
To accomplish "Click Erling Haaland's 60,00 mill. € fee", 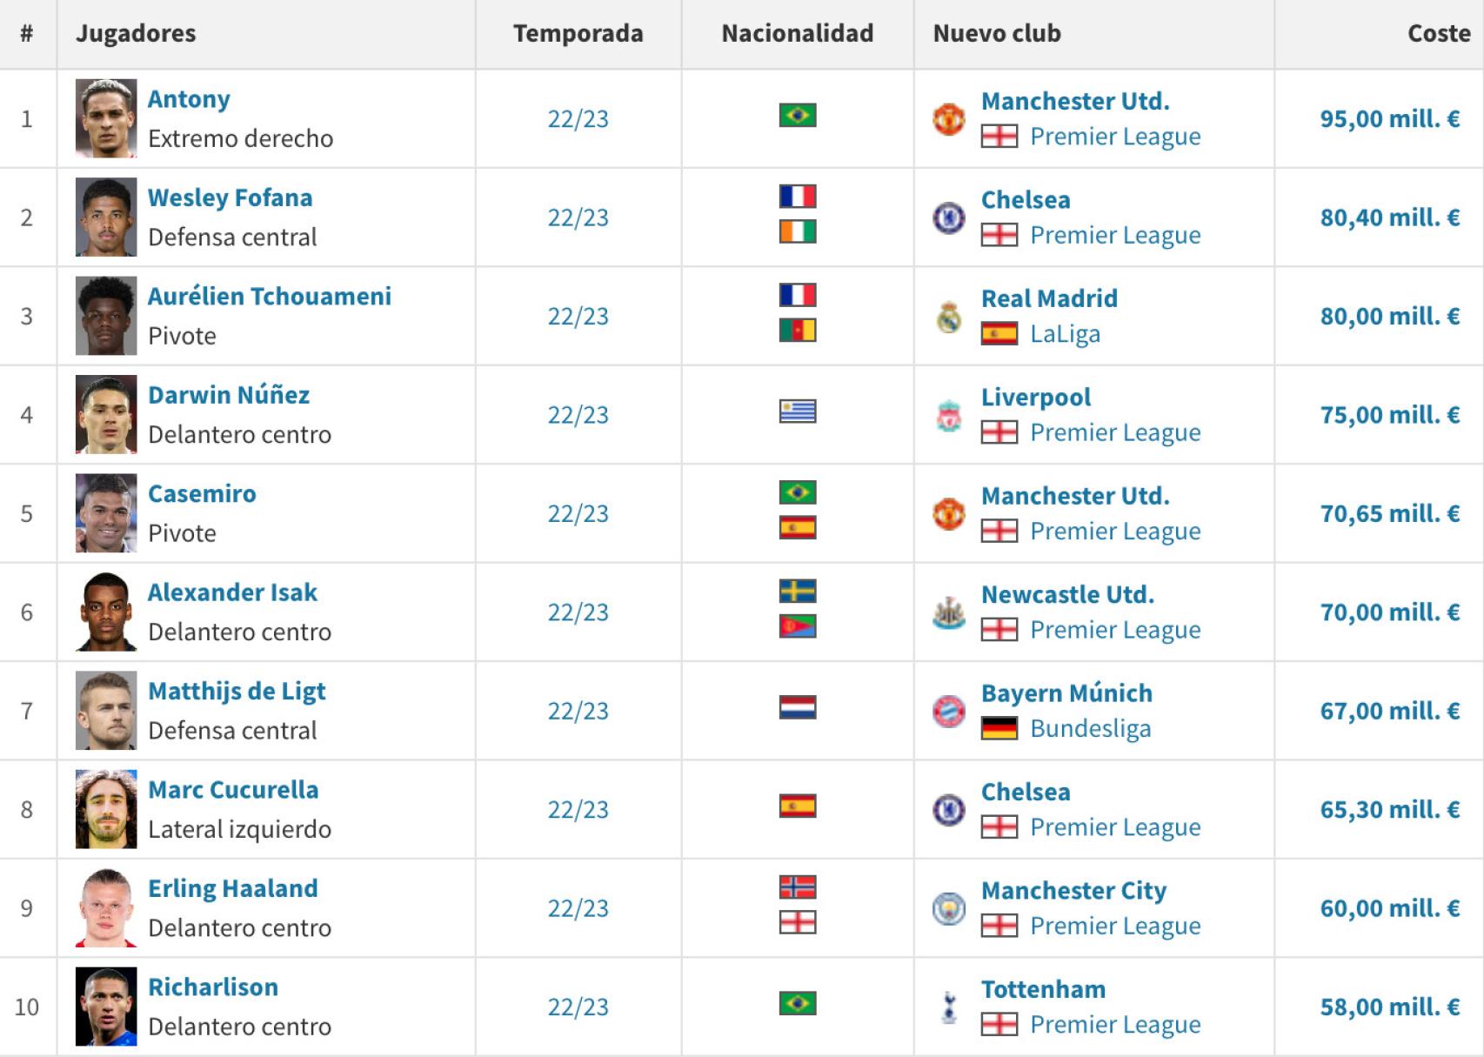I will coord(1389,909).
